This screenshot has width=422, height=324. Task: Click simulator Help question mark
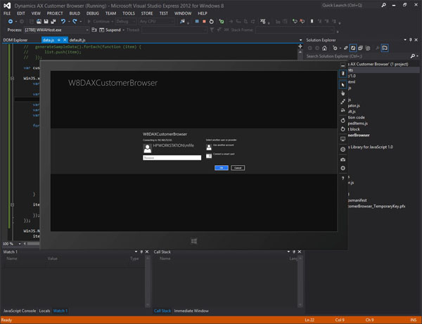343,178
